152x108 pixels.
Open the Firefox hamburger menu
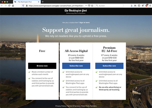pyautogui.click(x=150, y=6)
